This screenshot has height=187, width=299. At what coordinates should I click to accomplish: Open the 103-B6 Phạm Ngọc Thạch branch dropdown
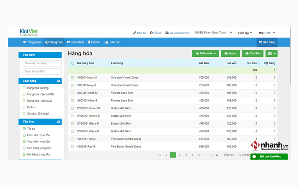coord(213,32)
